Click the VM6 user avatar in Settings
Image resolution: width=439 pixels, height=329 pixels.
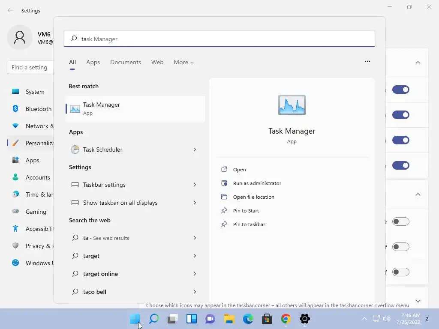tap(20, 37)
